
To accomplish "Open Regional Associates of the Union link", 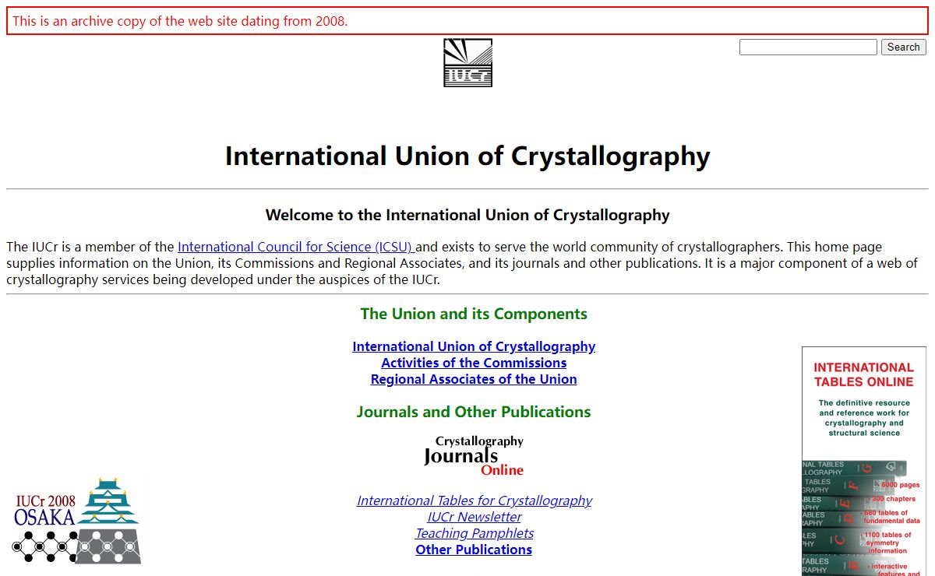I will pyautogui.click(x=474, y=379).
